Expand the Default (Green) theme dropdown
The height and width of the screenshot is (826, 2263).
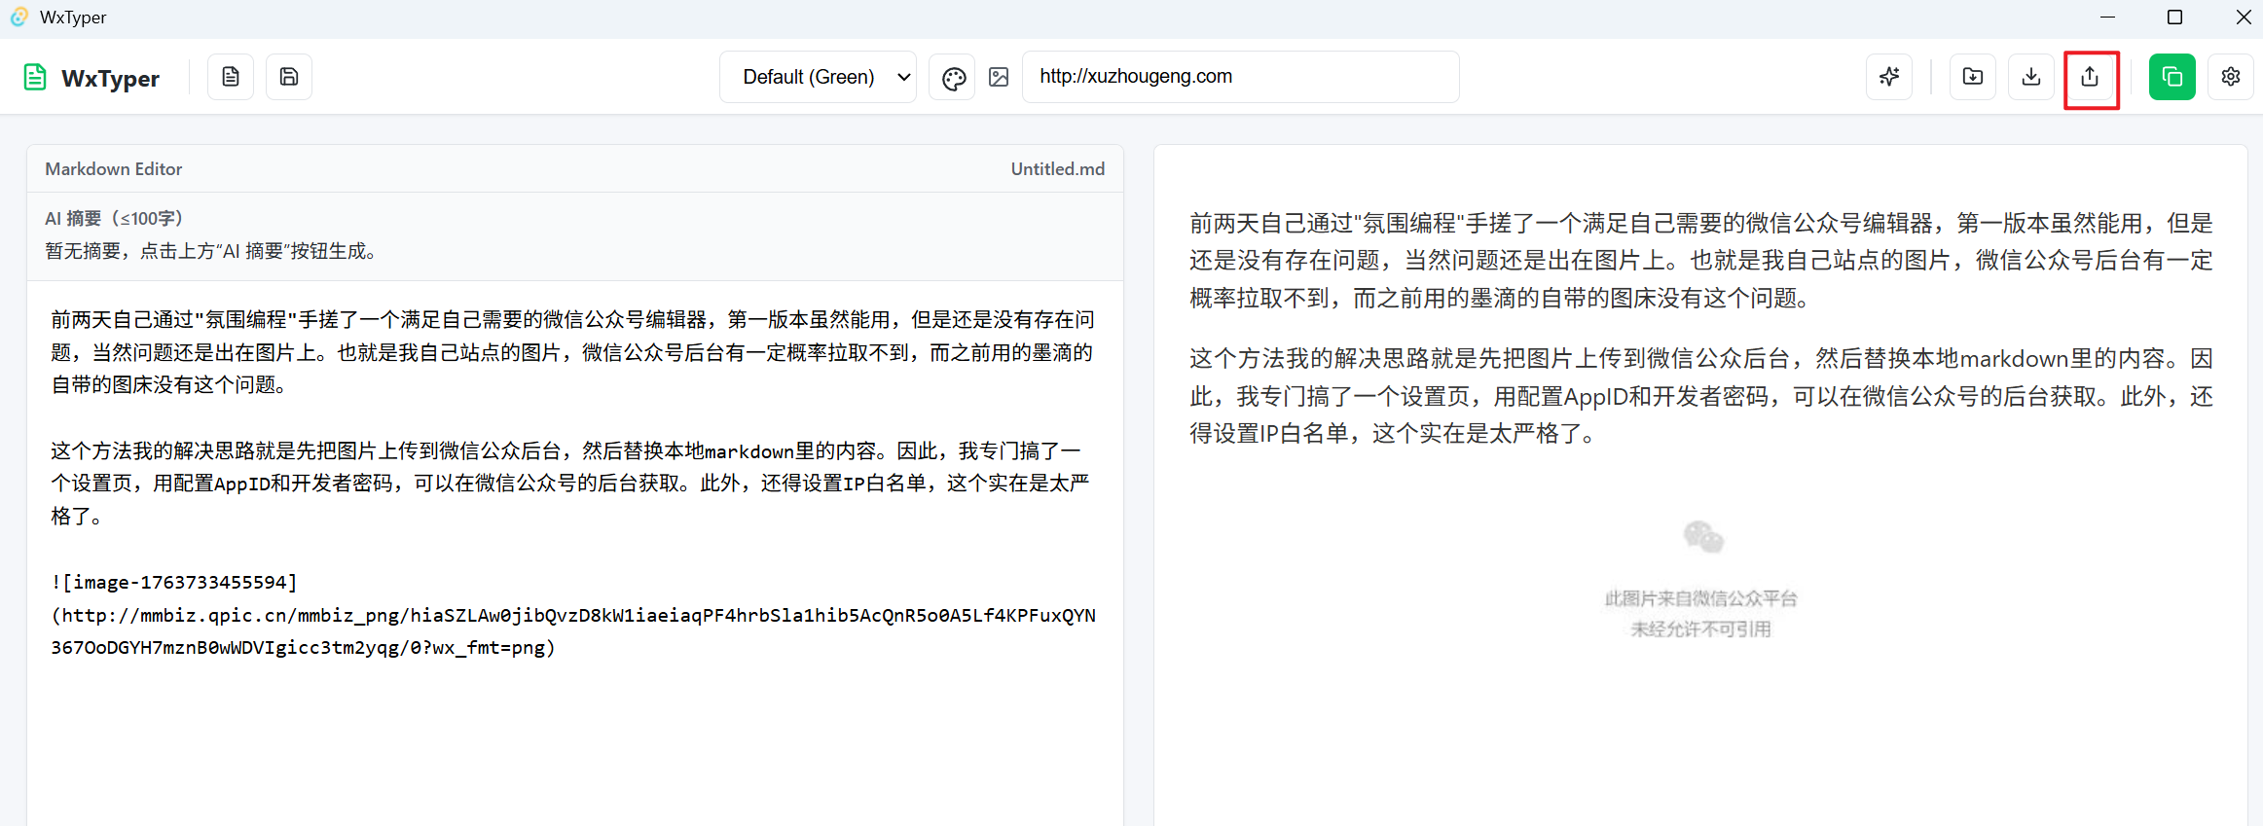pos(819,77)
